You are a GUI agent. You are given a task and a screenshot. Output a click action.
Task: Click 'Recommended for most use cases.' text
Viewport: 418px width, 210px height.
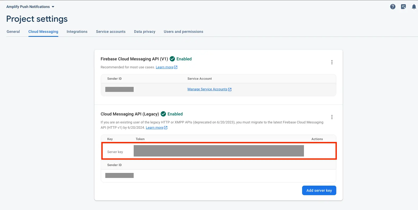(x=128, y=67)
